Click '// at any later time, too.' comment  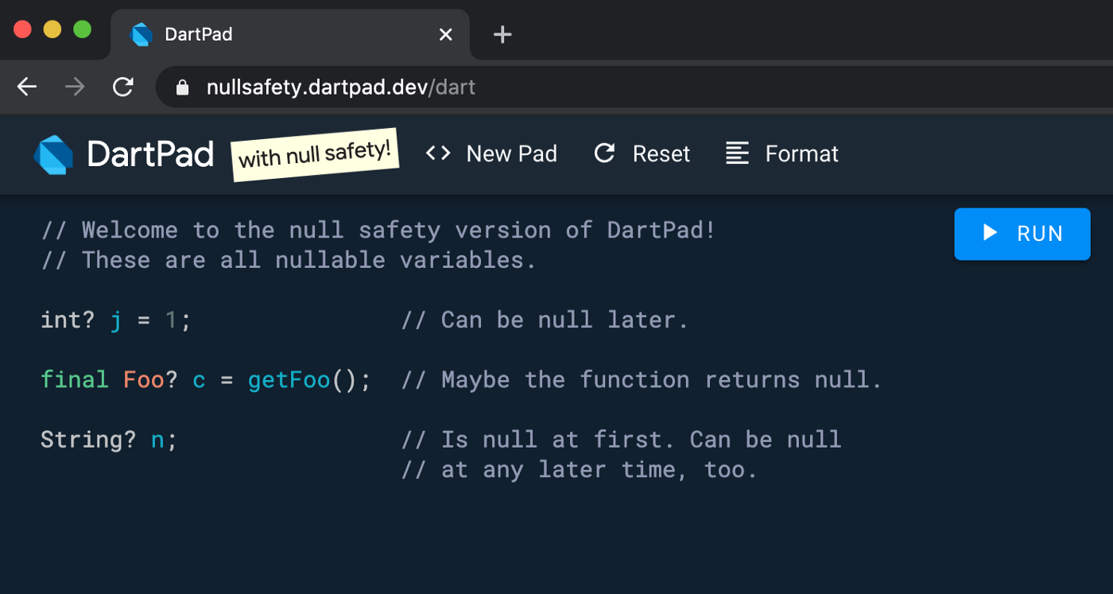pos(580,470)
